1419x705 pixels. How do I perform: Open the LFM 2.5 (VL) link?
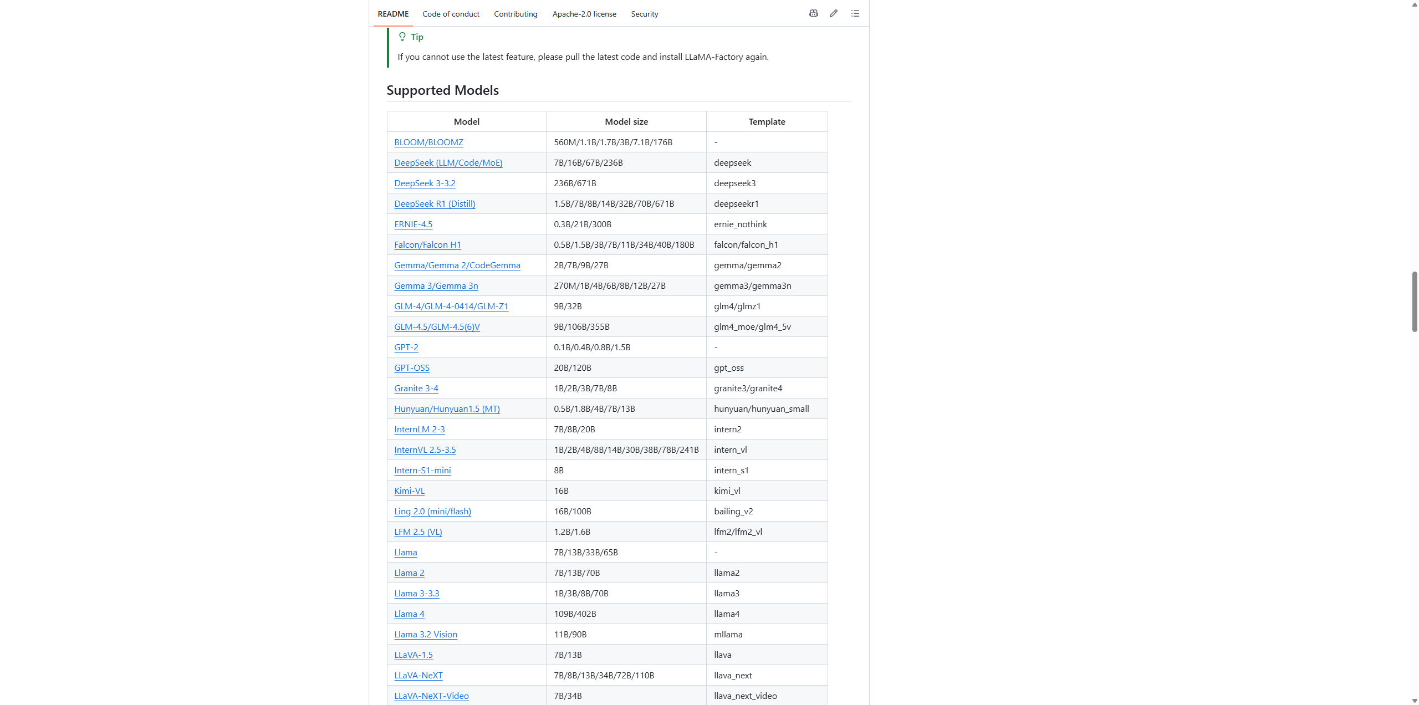(418, 532)
